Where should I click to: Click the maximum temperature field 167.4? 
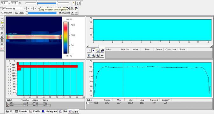pyautogui.click(x=14, y=3)
